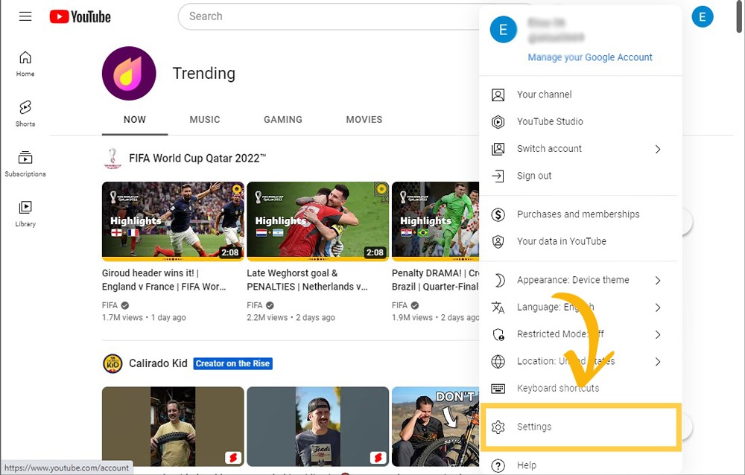Click the Your channel person icon

coord(498,95)
